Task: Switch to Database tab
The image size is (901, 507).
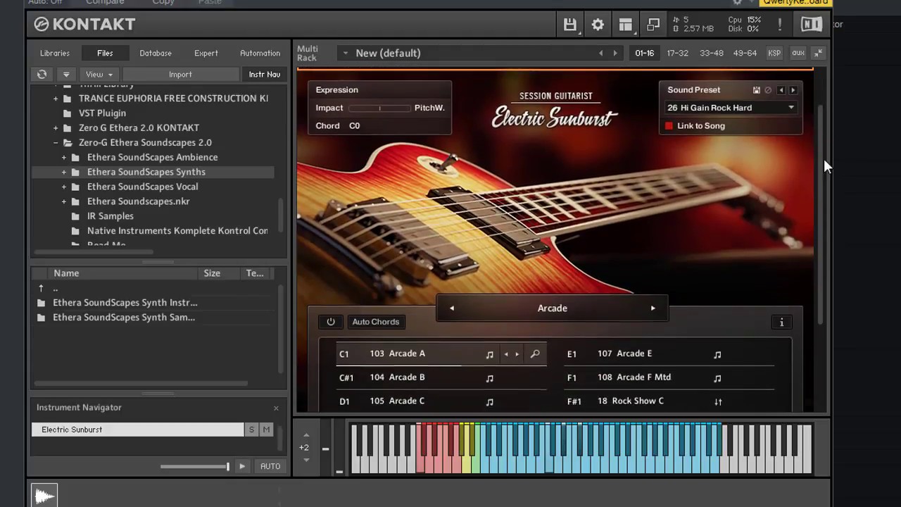Action: click(x=156, y=53)
